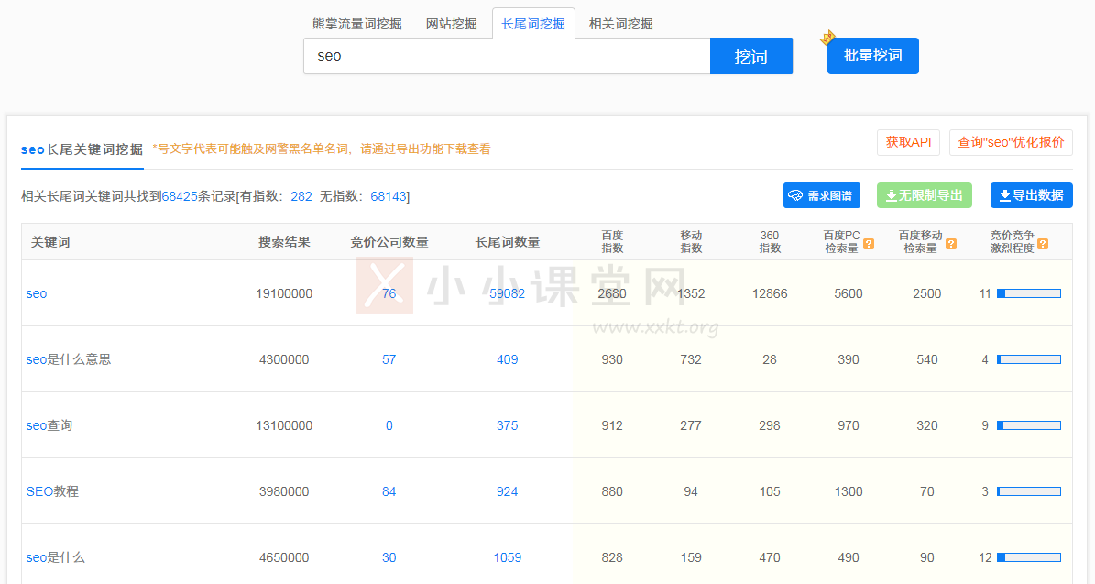Click the 有指数 count 282
This screenshot has width=1095, height=584.
301,196
